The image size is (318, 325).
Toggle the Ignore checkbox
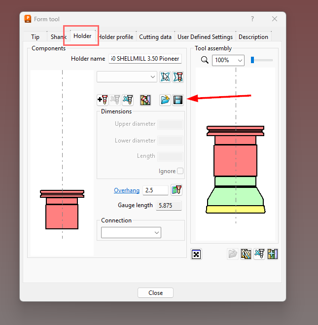180,171
